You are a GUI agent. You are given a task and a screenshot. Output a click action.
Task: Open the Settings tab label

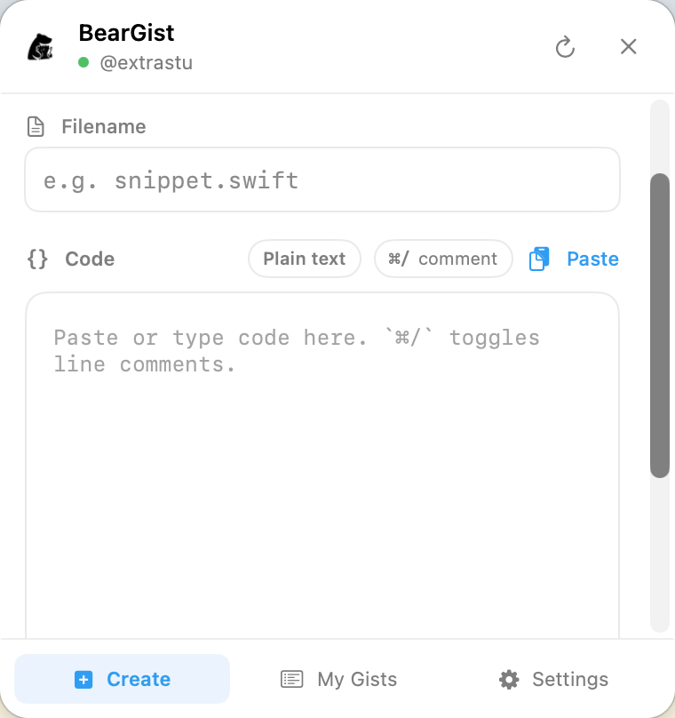(570, 680)
